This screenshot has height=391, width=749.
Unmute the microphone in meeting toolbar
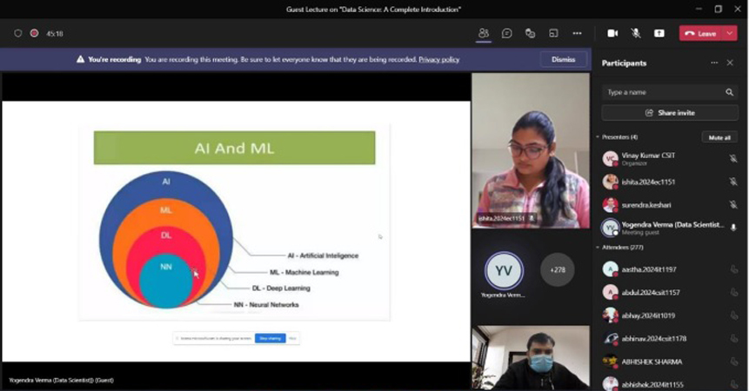point(636,33)
